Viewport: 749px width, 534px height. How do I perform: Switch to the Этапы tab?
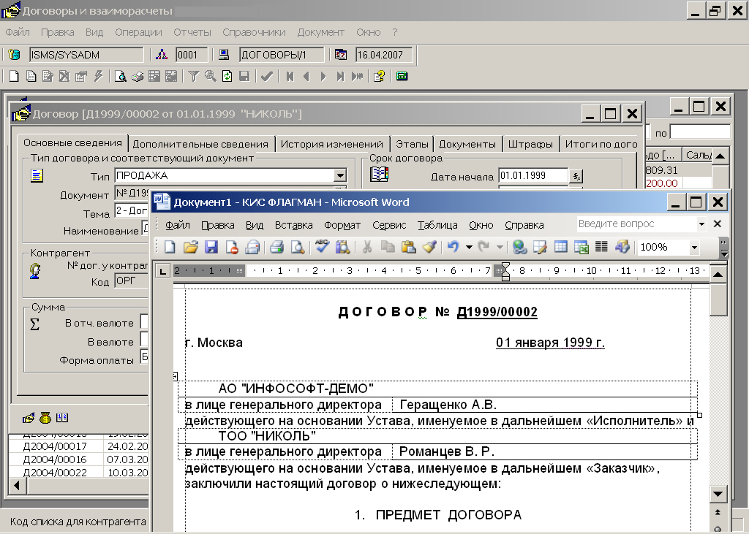(412, 144)
